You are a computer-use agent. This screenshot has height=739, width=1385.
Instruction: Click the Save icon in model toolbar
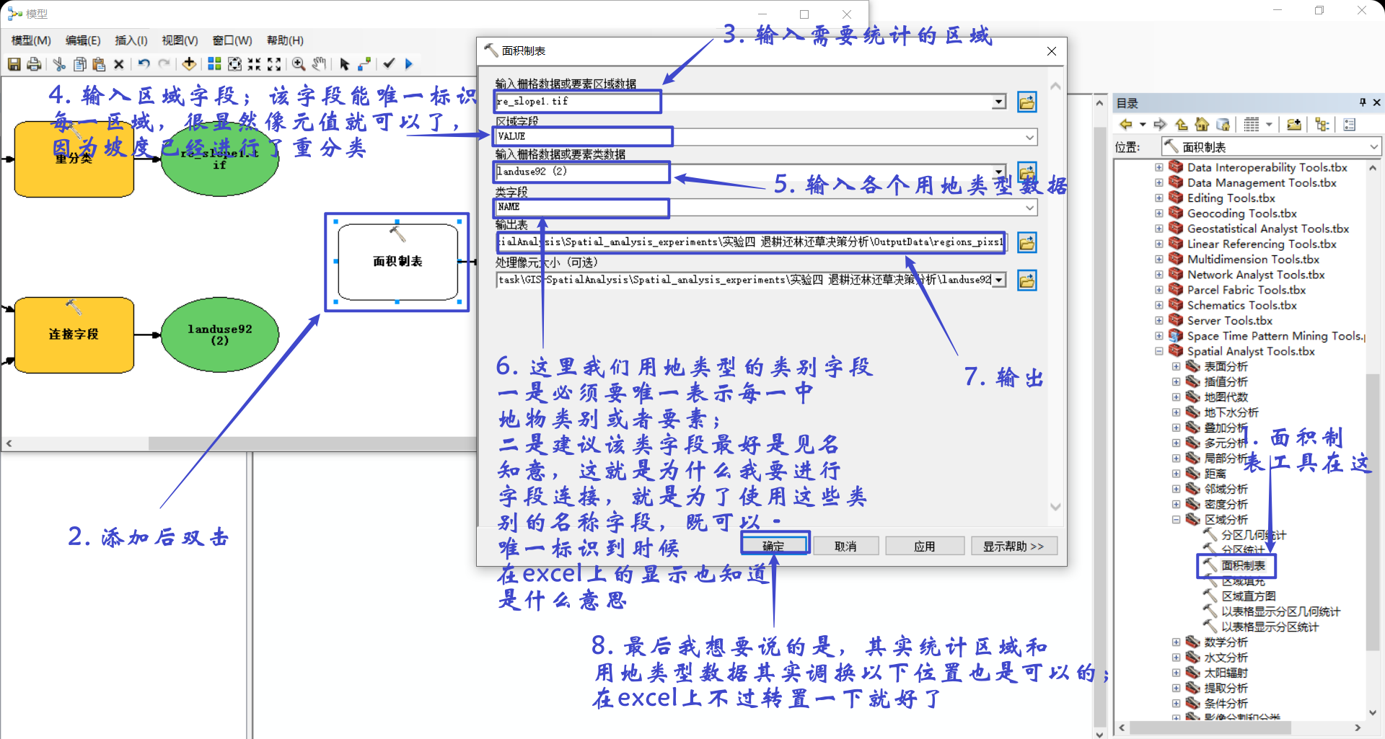tap(14, 64)
